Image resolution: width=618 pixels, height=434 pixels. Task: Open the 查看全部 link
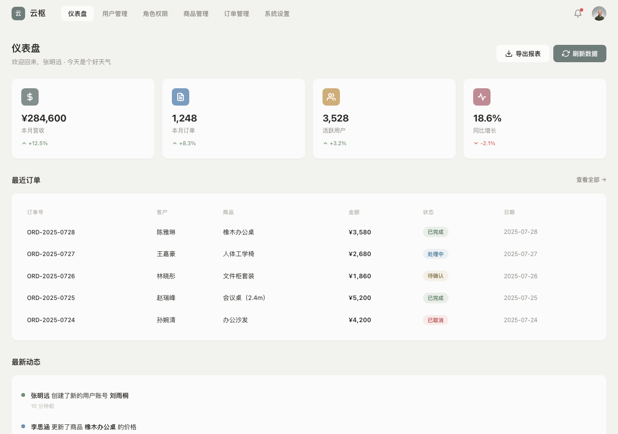coord(591,180)
